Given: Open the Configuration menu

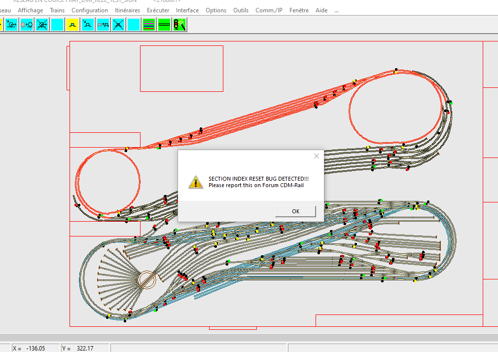Looking at the screenshot, I should click(x=90, y=10).
